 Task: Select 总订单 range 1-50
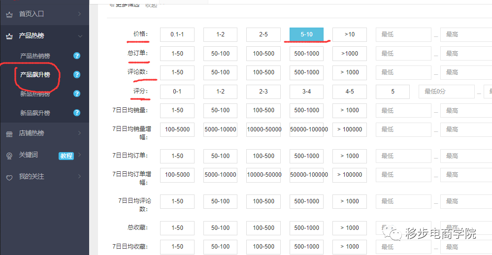coord(177,54)
